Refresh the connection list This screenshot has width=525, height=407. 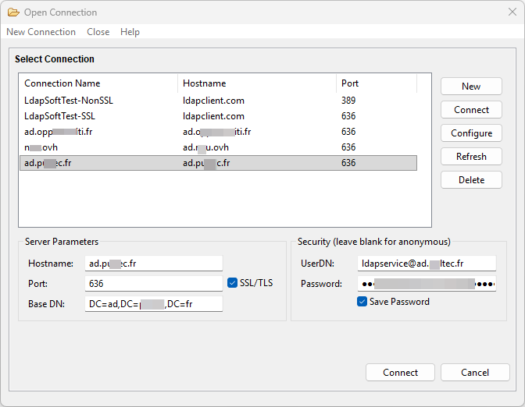(x=471, y=157)
